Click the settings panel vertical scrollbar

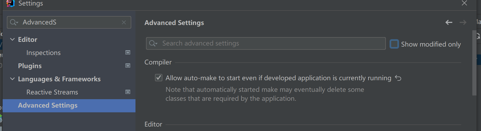tap(474, 63)
